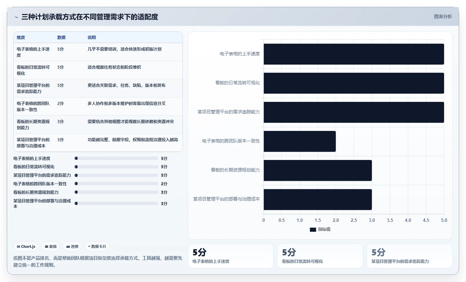Click the chart bar for 电子表格的上手速度
Screen dimensions: 466x282
354,54
